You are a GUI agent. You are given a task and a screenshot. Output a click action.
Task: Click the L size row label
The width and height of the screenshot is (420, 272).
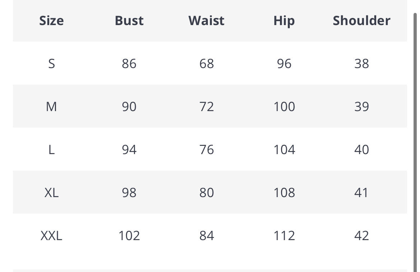(51, 149)
